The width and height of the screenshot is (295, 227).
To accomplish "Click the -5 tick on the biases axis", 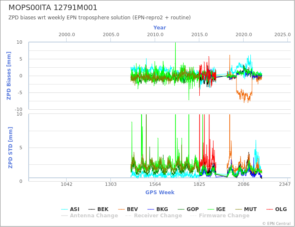I will tap(20, 92).
